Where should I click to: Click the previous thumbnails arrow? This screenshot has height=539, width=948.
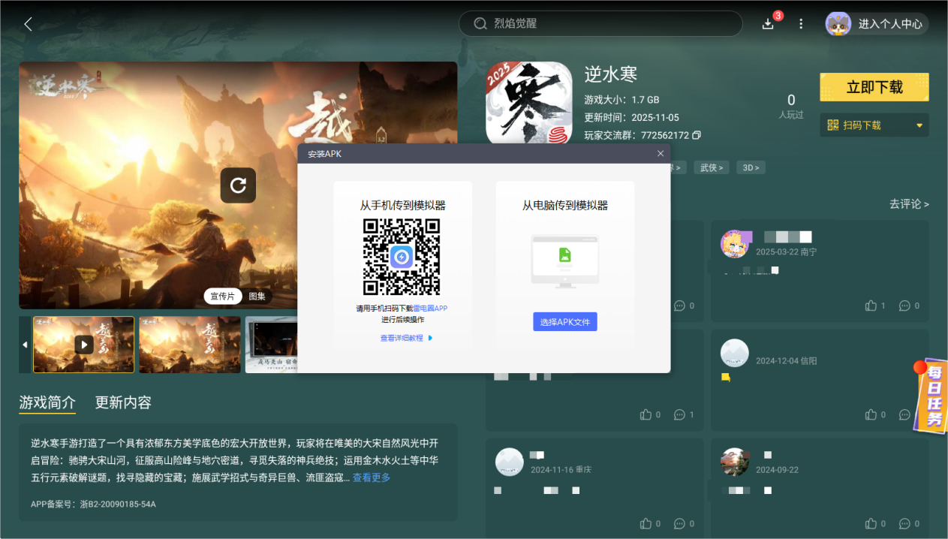(25, 345)
